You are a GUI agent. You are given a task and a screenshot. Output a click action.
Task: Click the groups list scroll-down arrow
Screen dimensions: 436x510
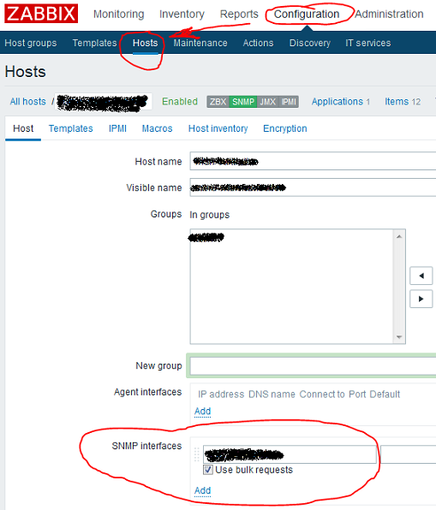click(x=399, y=337)
